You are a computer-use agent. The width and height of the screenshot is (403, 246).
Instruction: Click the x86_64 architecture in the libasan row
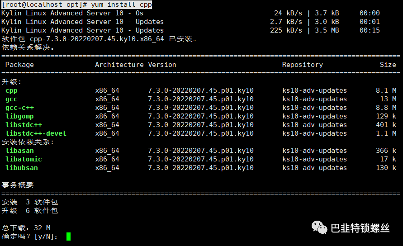click(x=107, y=151)
